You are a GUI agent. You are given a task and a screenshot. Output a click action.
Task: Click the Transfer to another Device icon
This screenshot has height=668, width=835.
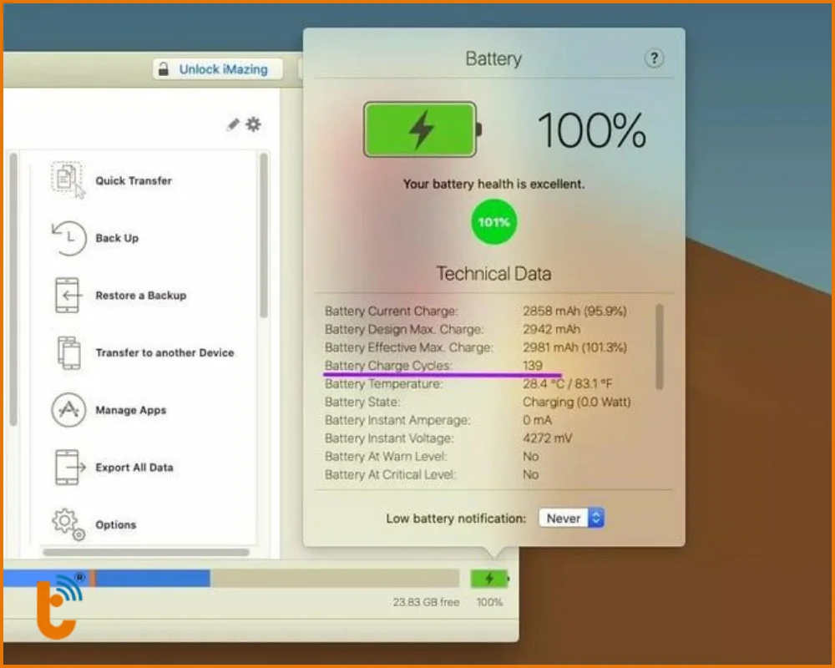click(x=68, y=352)
